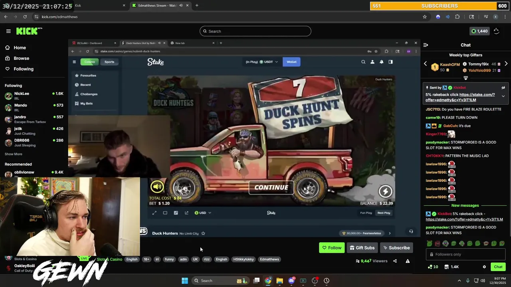Screen dimensions: 511x287
Task: Open game live stats chart icon
Action: (x=176, y=213)
